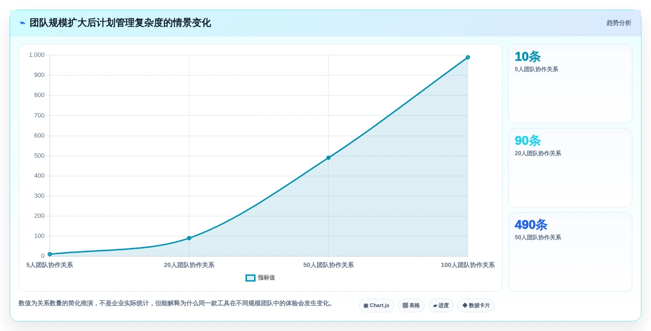Image resolution: width=651 pixels, height=331 pixels.
Task: Click the 90条 card value
Action: (528, 141)
